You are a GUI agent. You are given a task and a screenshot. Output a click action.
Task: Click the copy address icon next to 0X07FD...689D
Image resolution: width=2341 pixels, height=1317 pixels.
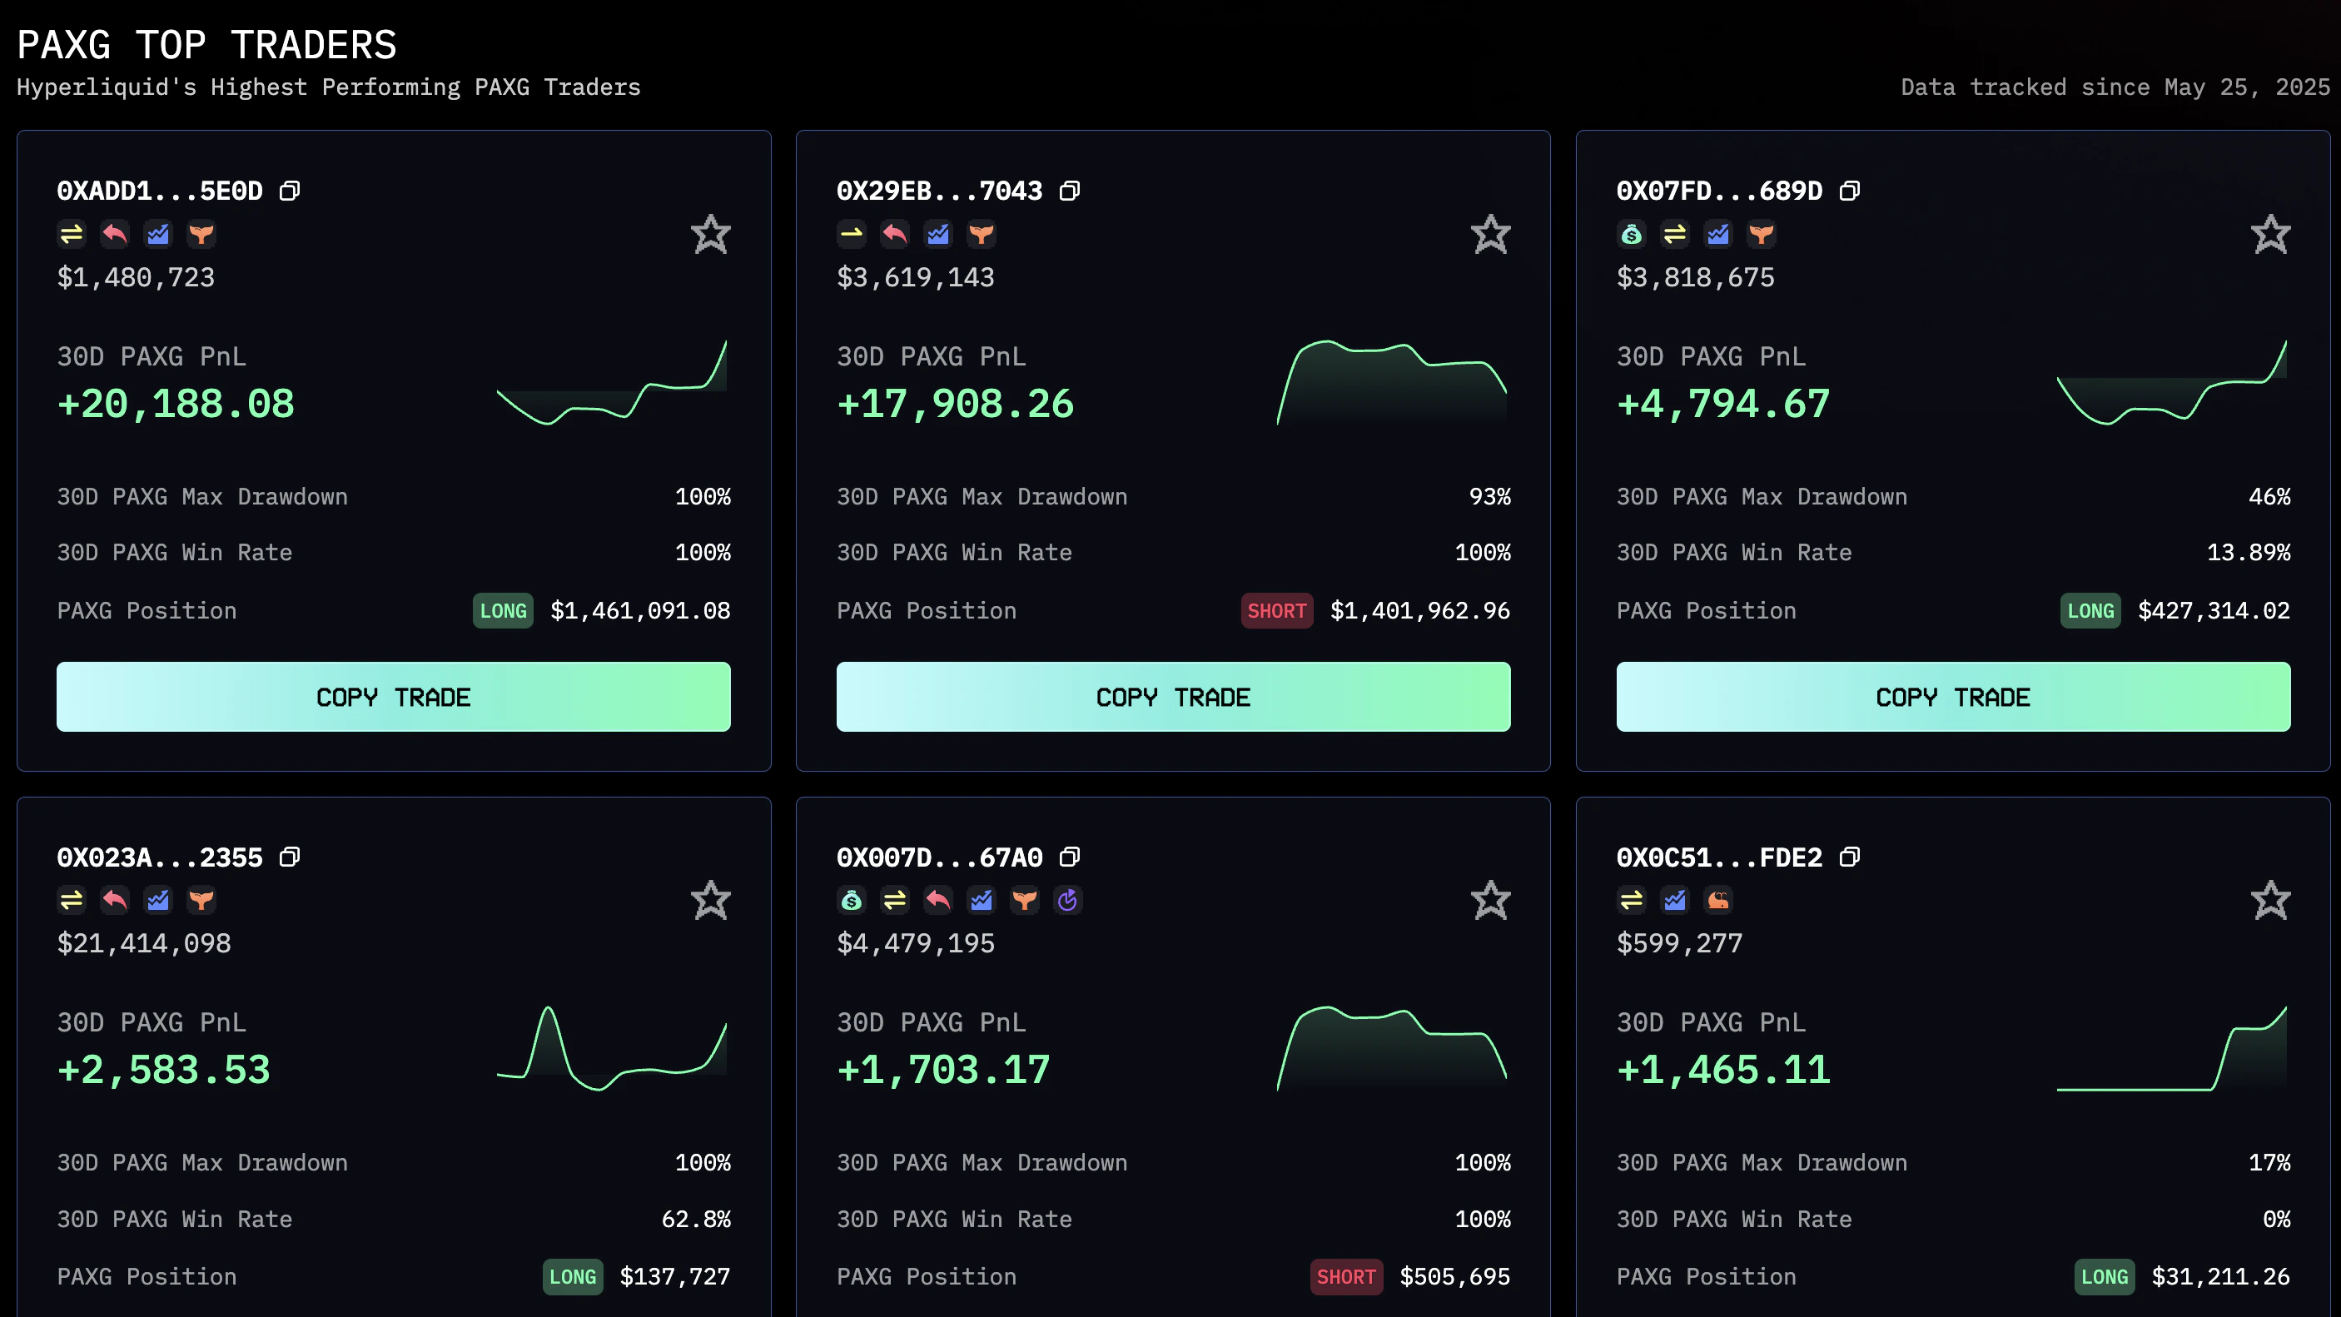1851,191
